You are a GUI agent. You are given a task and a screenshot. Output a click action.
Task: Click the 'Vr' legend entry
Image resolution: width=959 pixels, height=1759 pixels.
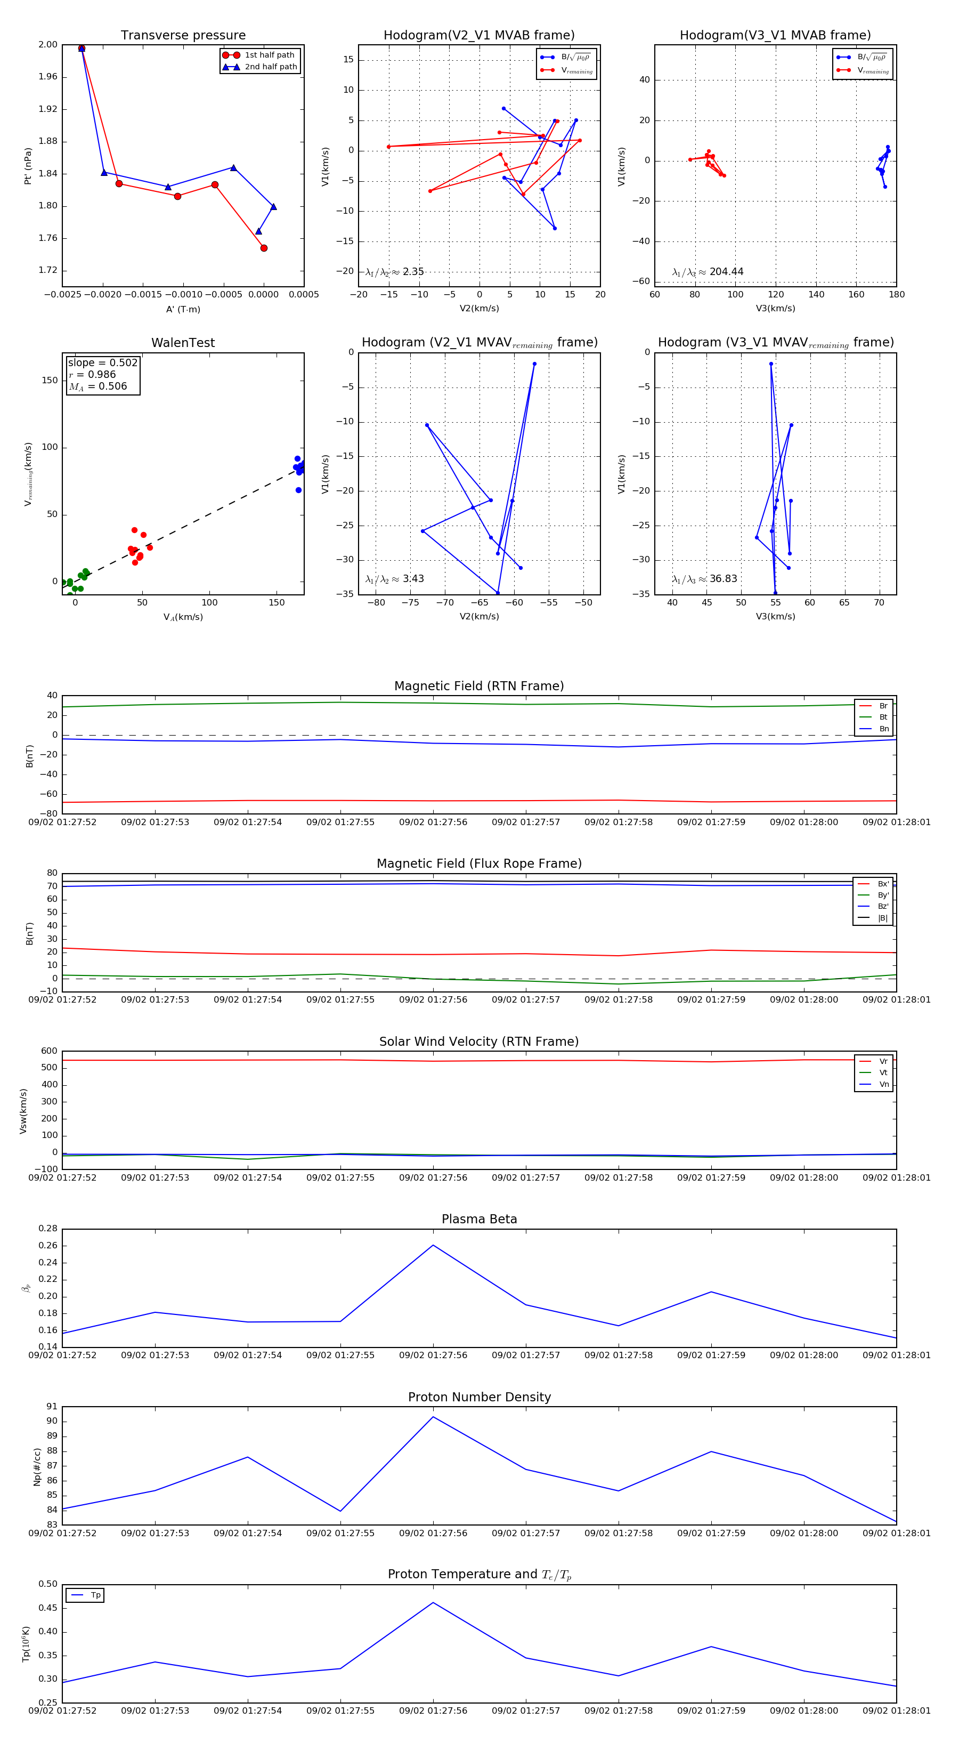pyautogui.click(x=874, y=1061)
